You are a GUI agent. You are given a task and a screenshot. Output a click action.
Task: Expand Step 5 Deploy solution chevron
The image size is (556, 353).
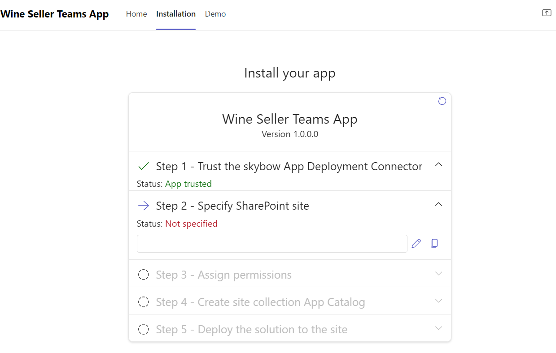[x=439, y=328]
